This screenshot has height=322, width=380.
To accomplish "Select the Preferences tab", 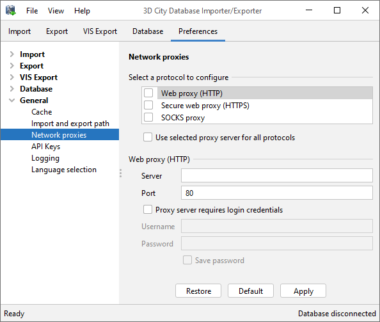I will [x=198, y=31].
